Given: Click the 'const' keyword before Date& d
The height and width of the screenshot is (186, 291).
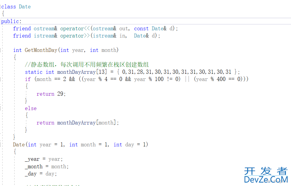Looking at the screenshot, I should point(141,28).
